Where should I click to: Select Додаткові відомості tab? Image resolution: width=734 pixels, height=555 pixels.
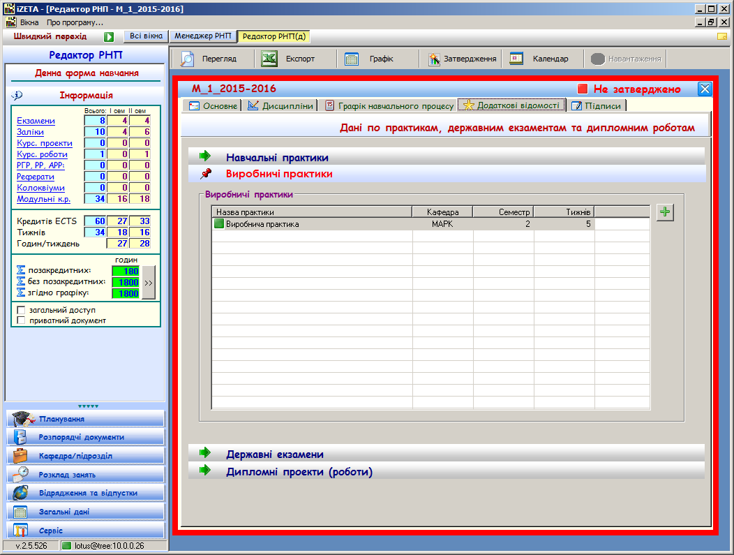511,105
